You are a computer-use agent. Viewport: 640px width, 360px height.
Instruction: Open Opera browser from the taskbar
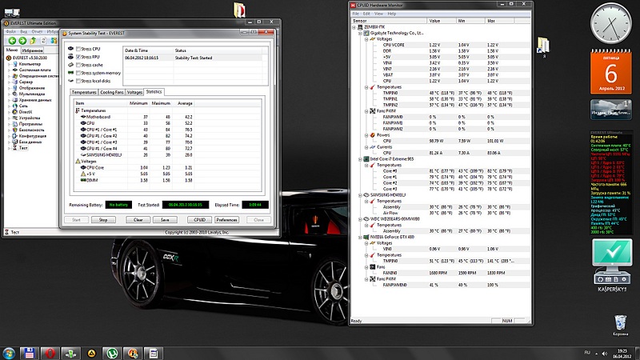(x=50, y=352)
